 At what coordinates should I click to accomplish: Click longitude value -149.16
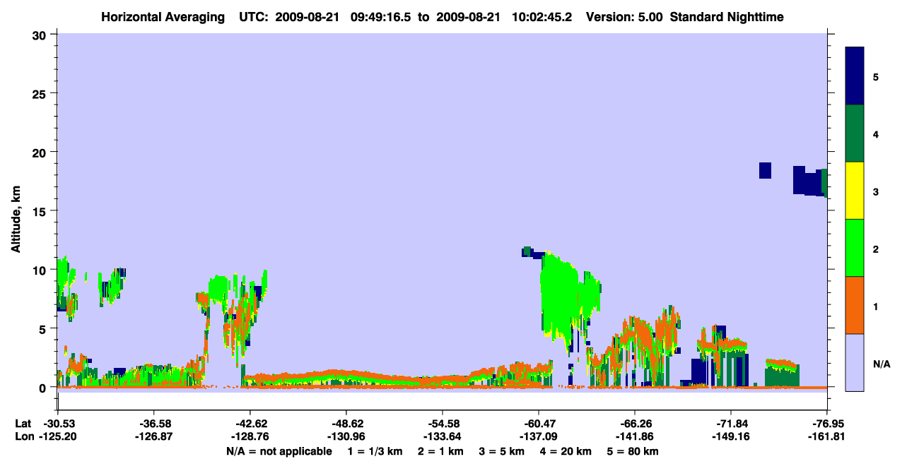tap(731, 437)
